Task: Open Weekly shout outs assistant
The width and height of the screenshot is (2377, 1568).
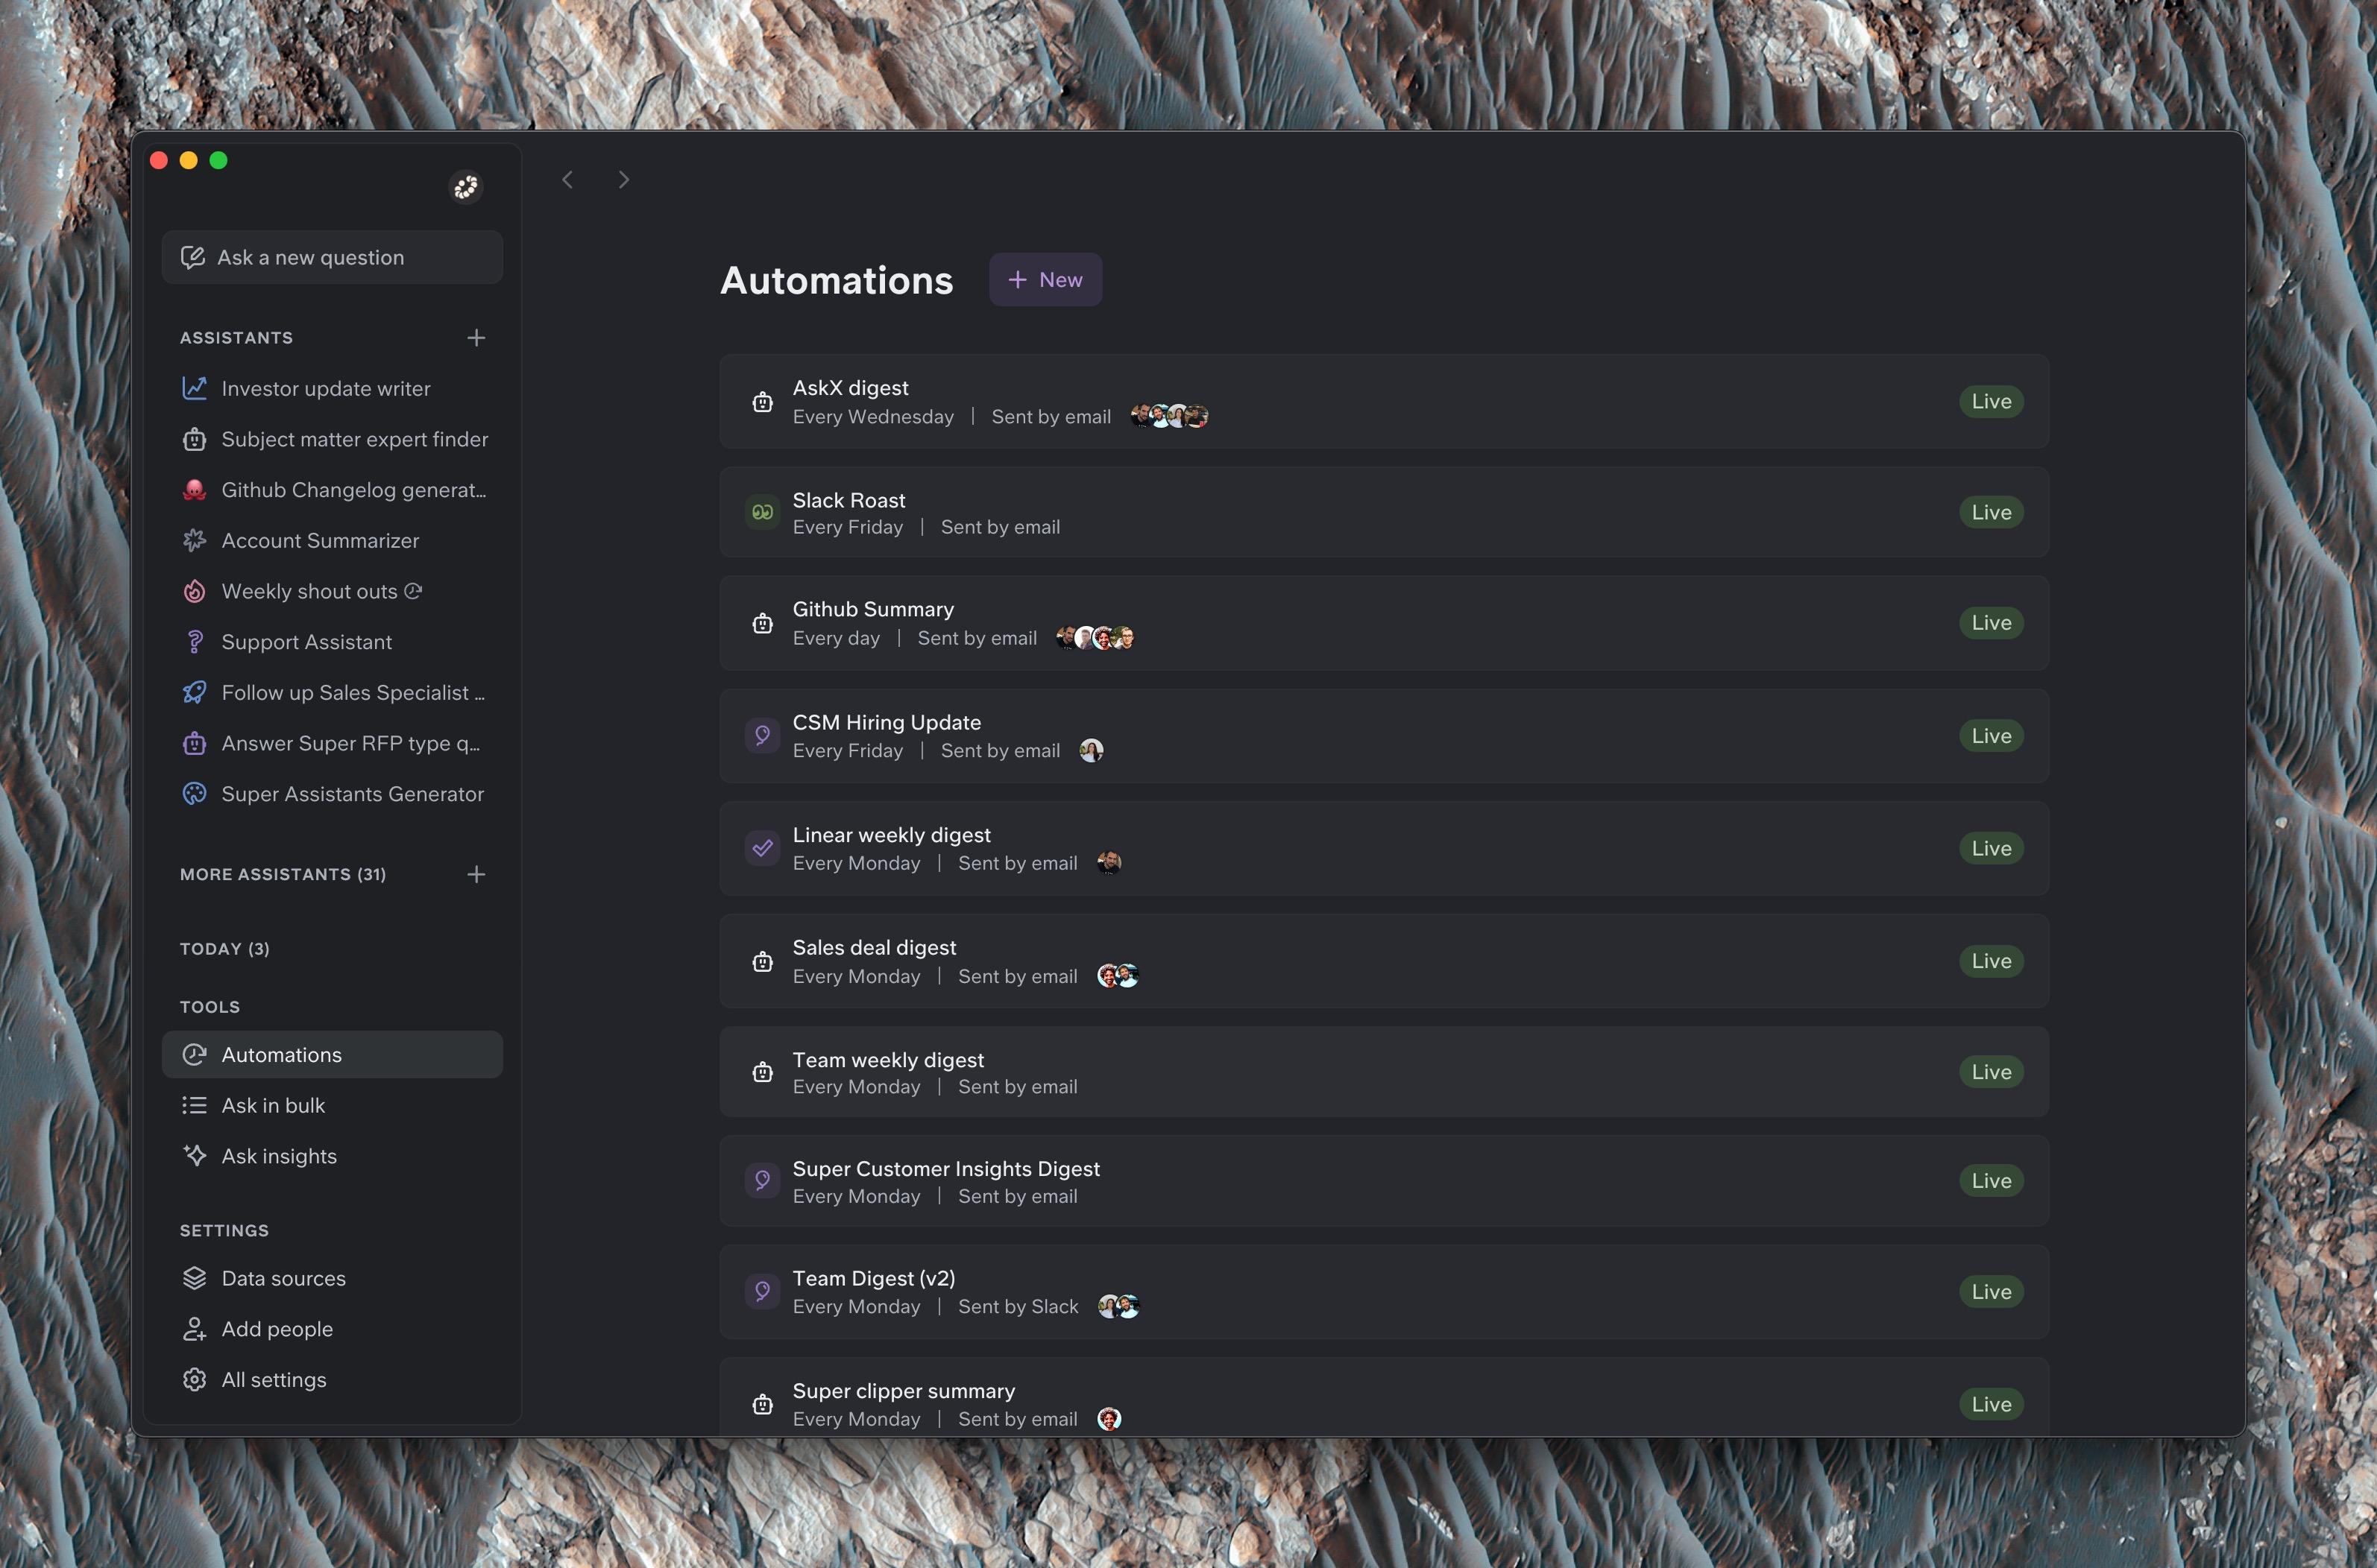Action: [332, 591]
